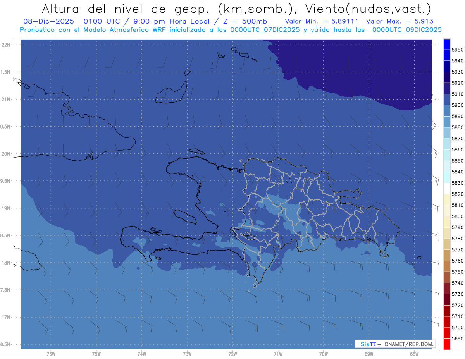Click the '5880' colorbar value
465x359 pixels.
(457, 127)
